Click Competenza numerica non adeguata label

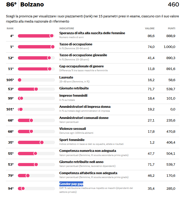tap(88, 151)
